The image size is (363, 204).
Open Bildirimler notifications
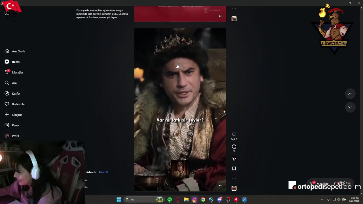point(15,104)
